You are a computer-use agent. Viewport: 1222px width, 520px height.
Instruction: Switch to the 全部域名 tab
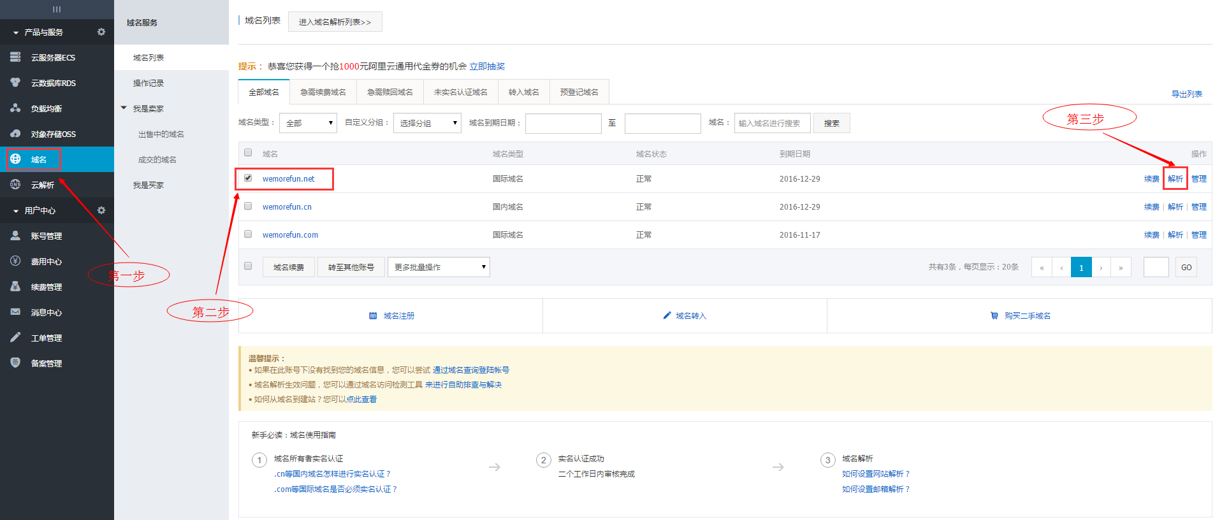pos(264,92)
